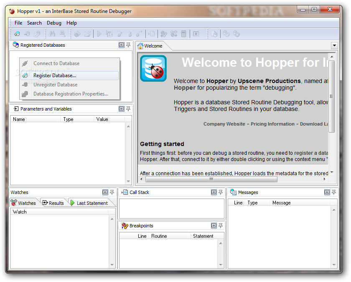351x282 pixels.
Task: Toggle the Watches panel pin
Action: click(x=112, y=192)
